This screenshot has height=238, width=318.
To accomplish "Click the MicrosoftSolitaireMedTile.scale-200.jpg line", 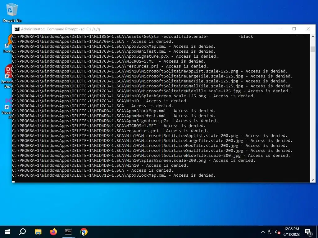I will (x=150, y=146).
